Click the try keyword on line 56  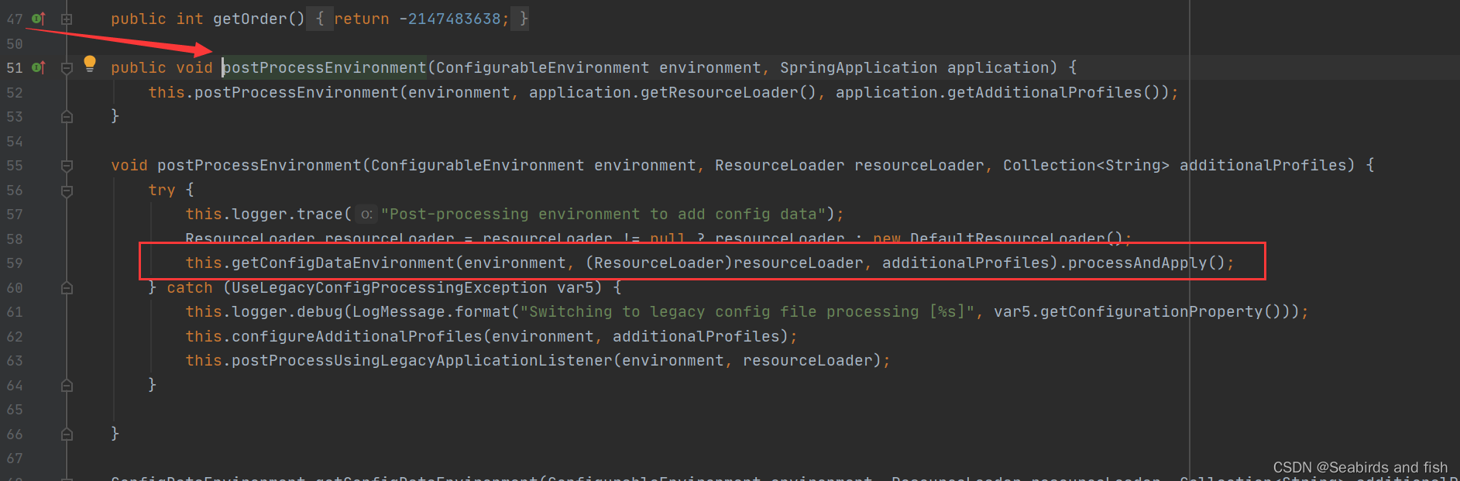coord(162,190)
